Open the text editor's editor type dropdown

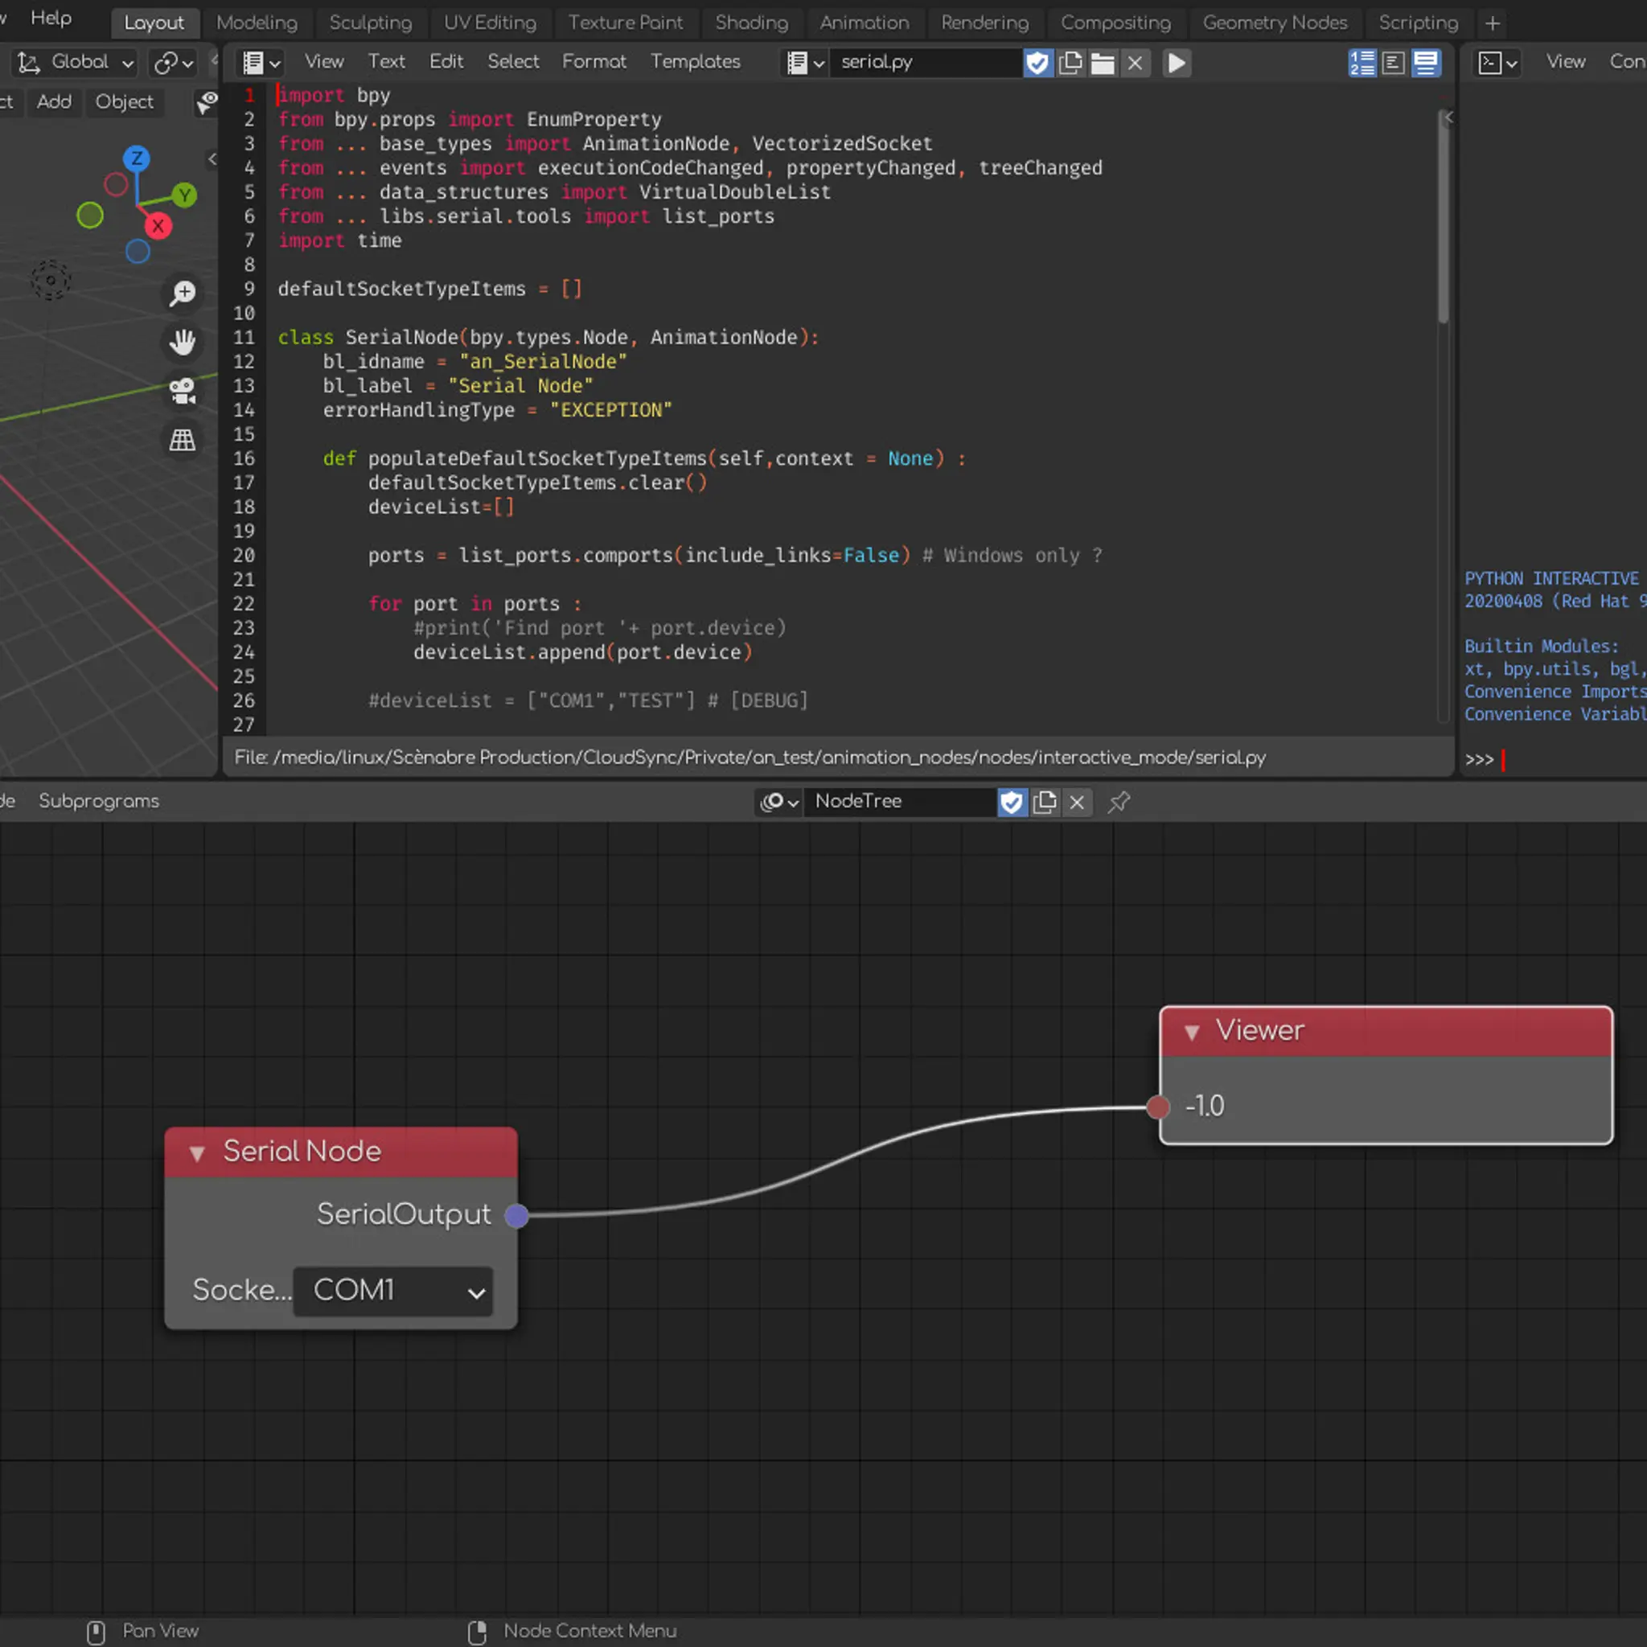tap(261, 62)
